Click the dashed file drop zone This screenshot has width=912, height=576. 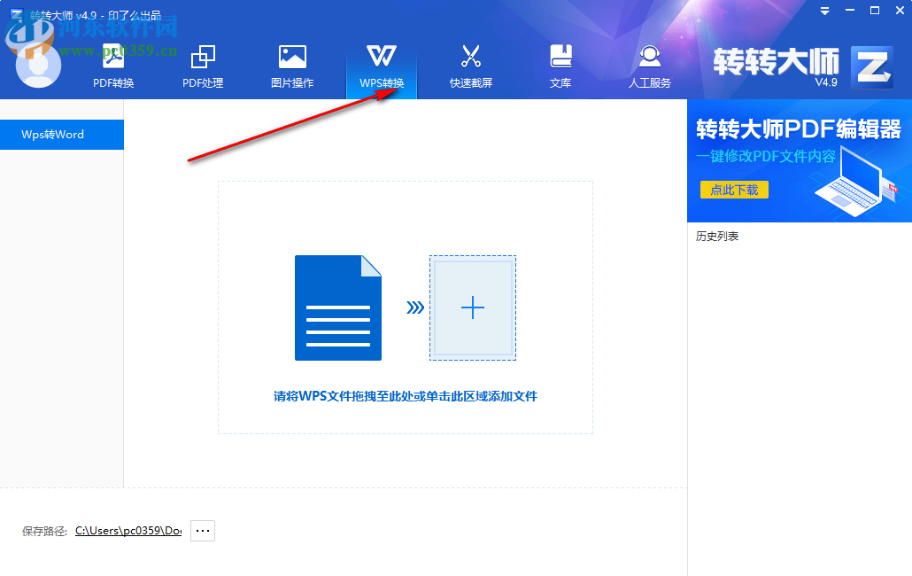tap(405, 306)
